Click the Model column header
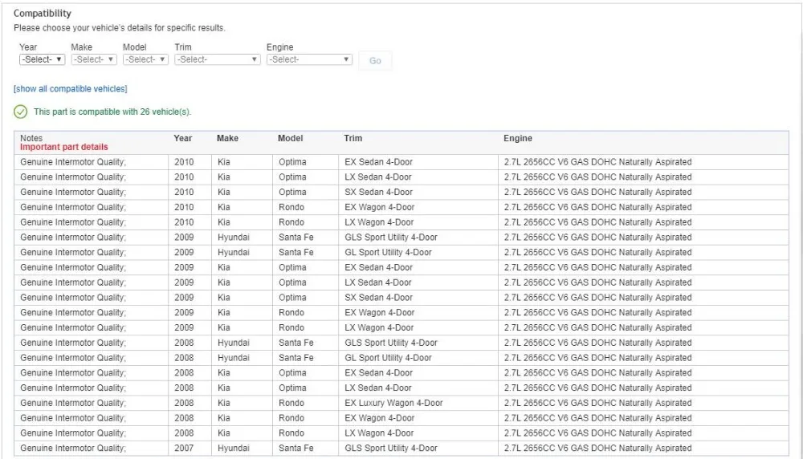The image size is (803, 459). [x=291, y=138]
